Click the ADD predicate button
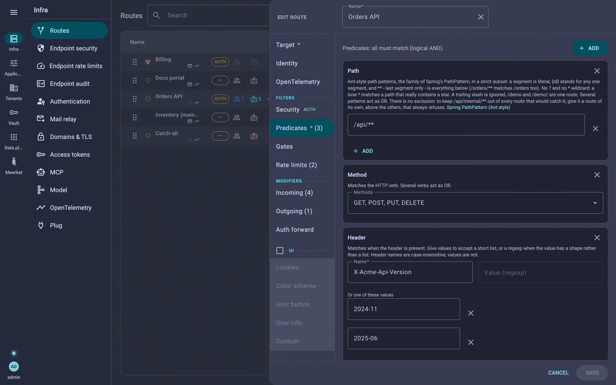 point(590,48)
